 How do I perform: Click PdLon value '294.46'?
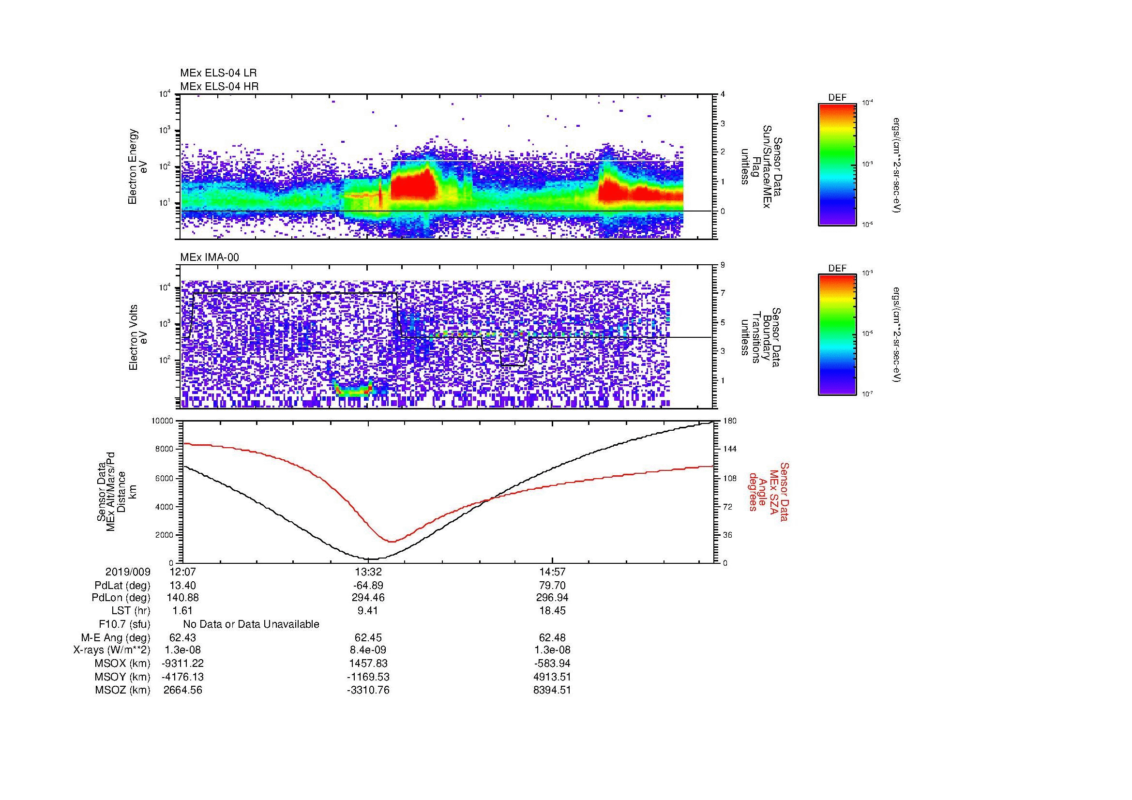coord(368,598)
